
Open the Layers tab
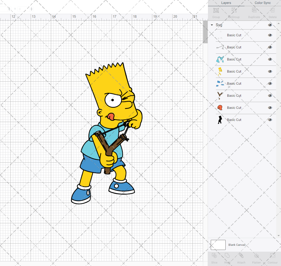point(226,3)
